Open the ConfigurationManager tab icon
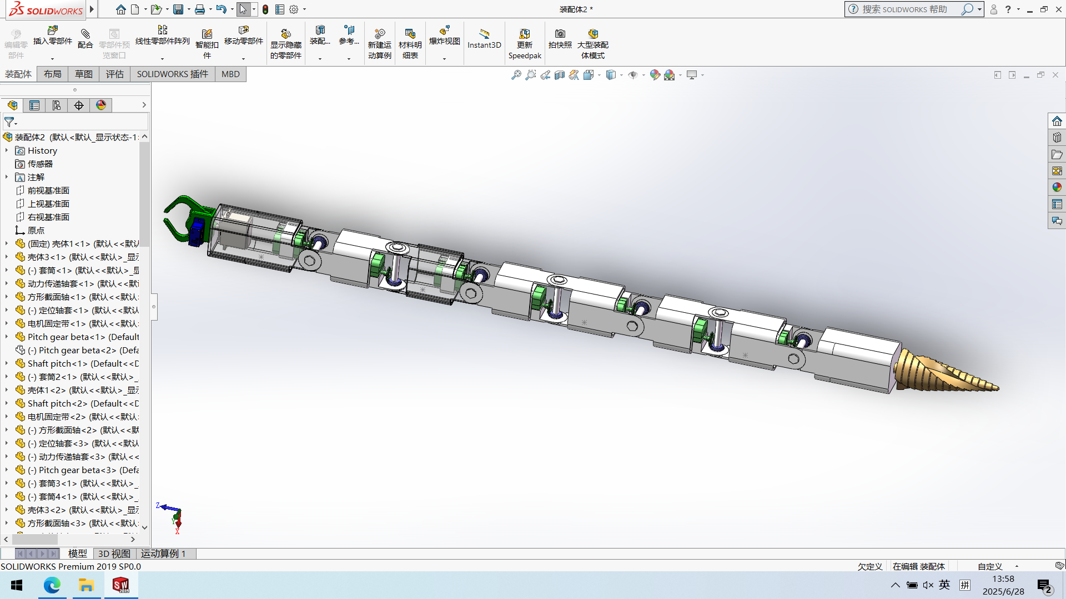The height and width of the screenshot is (599, 1066). (x=57, y=105)
